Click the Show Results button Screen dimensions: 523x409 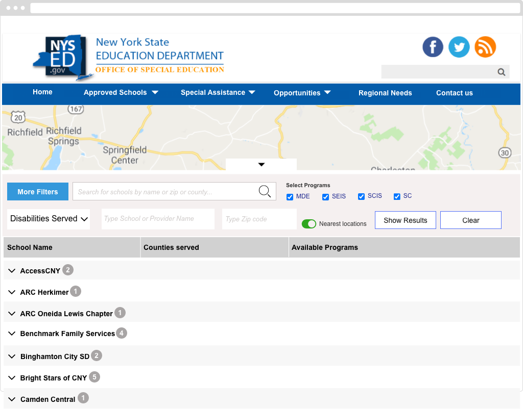[405, 220]
